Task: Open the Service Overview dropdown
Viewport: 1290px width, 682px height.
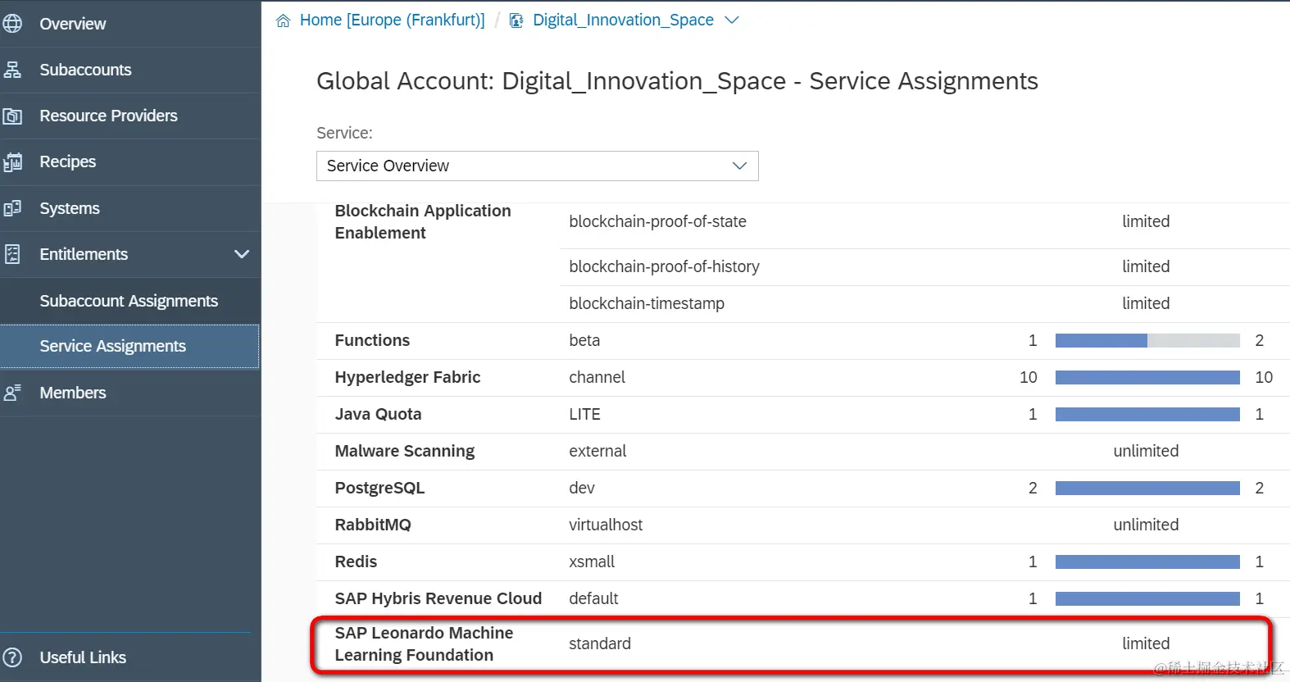Action: pyautogui.click(x=537, y=166)
